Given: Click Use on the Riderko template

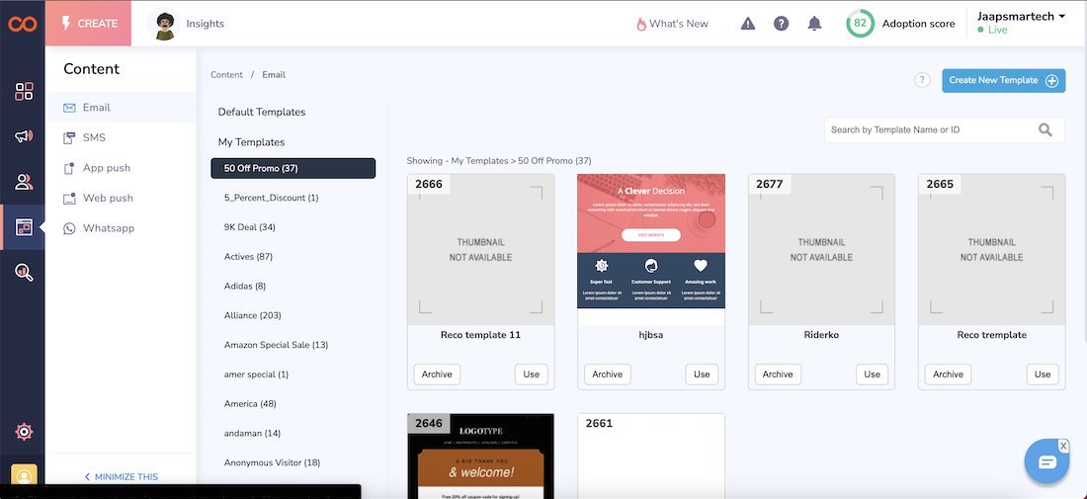Looking at the screenshot, I should [x=872, y=374].
